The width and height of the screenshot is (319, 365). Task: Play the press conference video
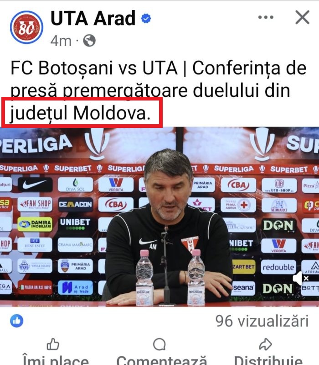pos(159,217)
